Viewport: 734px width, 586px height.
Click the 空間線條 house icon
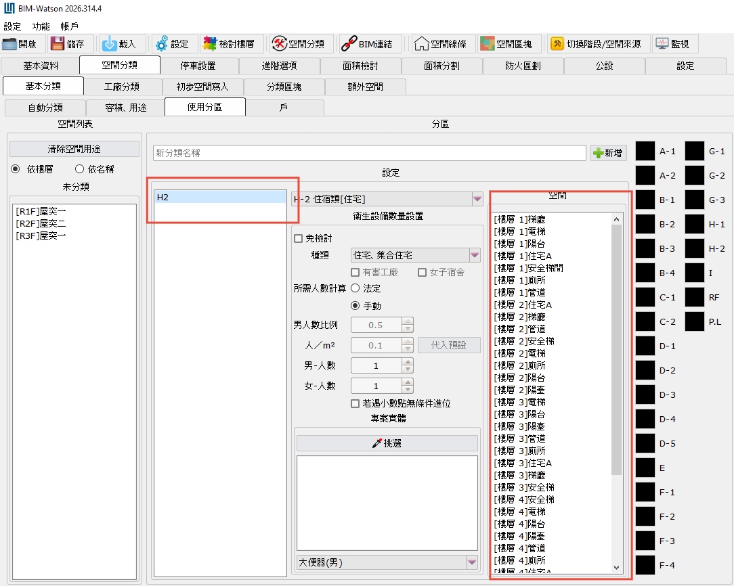point(421,44)
